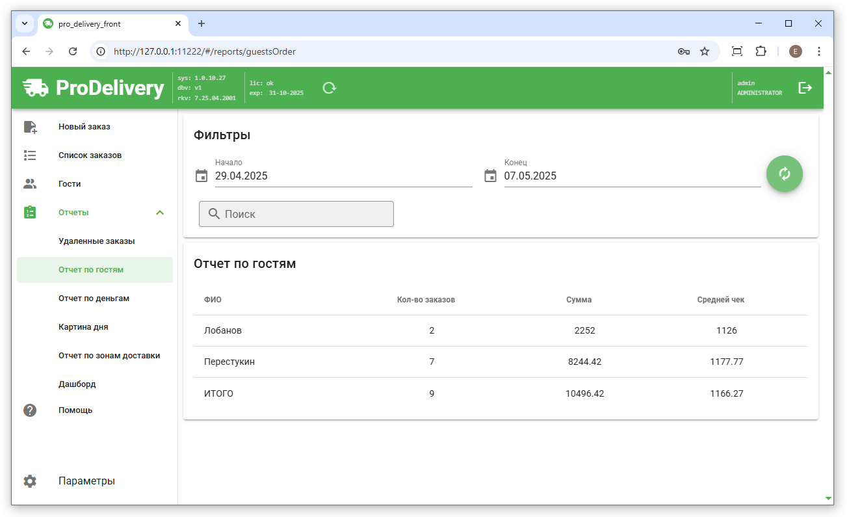Click the Помощь question mark icon

tap(30, 410)
